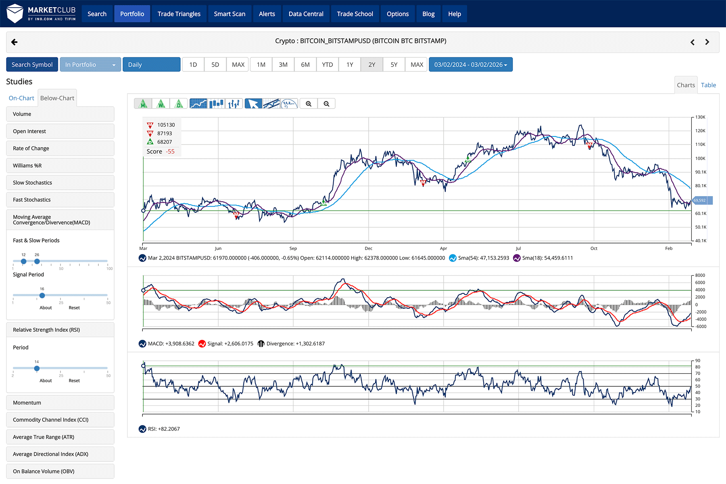Zoom out on the chart
Screen dimensions: 726x484
(327, 103)
